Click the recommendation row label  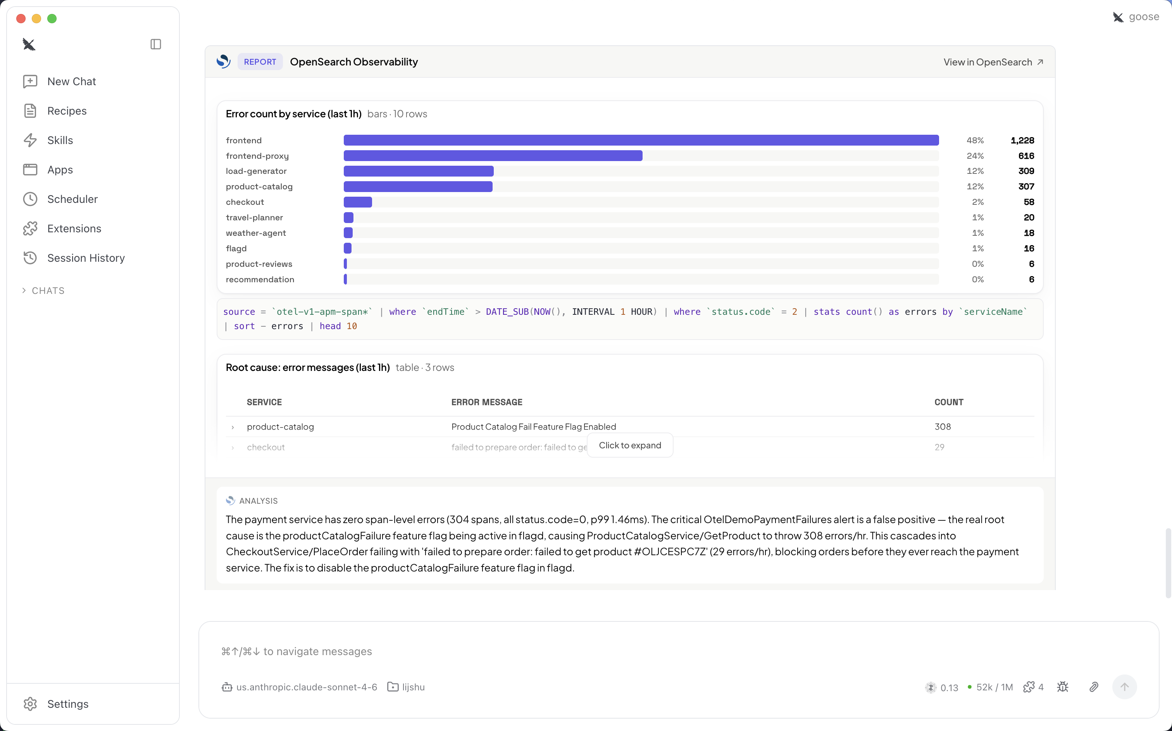point(260,280)
